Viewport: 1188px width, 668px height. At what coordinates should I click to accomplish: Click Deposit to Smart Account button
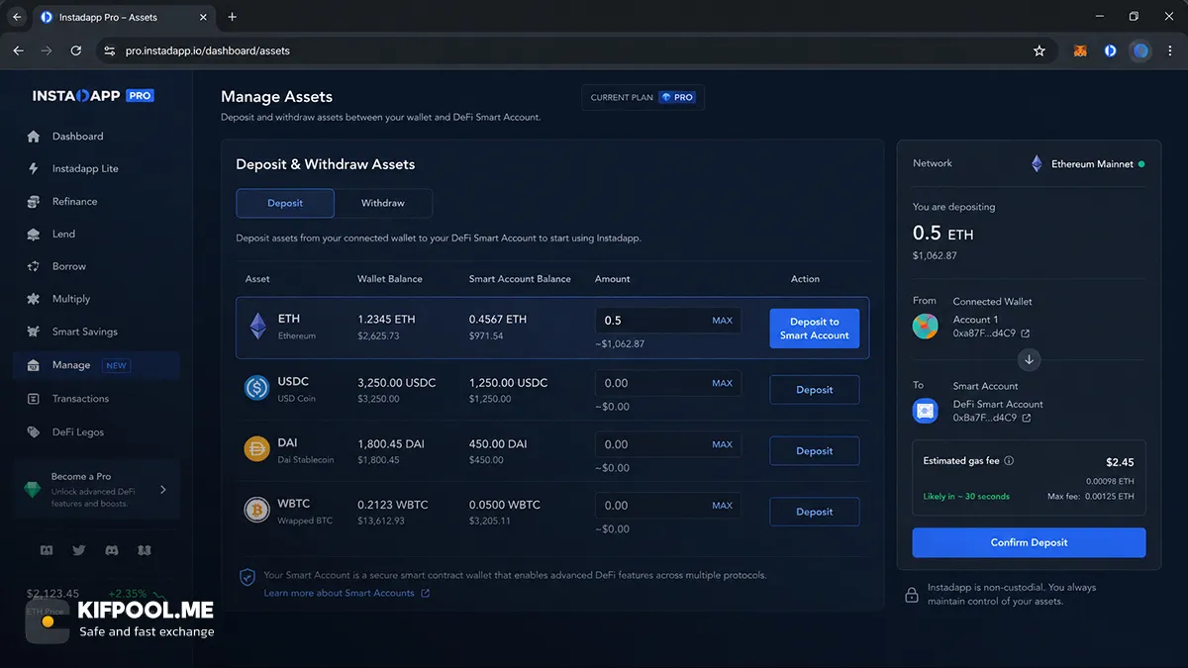point(815,329)
